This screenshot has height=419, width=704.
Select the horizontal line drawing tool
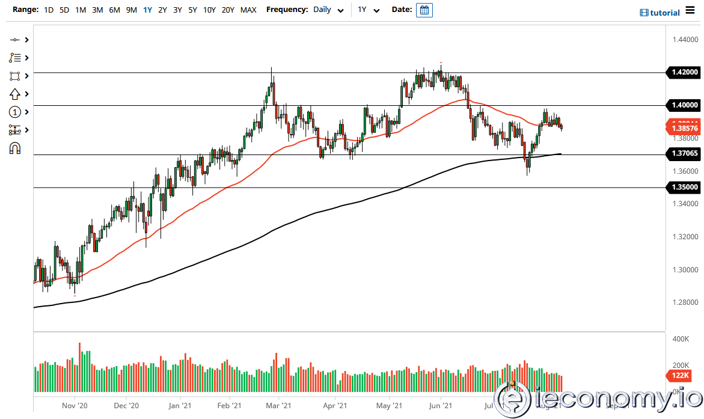point(14,40)
